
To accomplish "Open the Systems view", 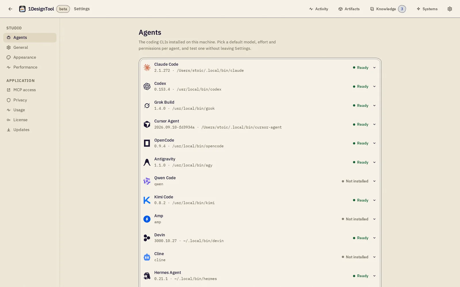I will tap(427, 9).
